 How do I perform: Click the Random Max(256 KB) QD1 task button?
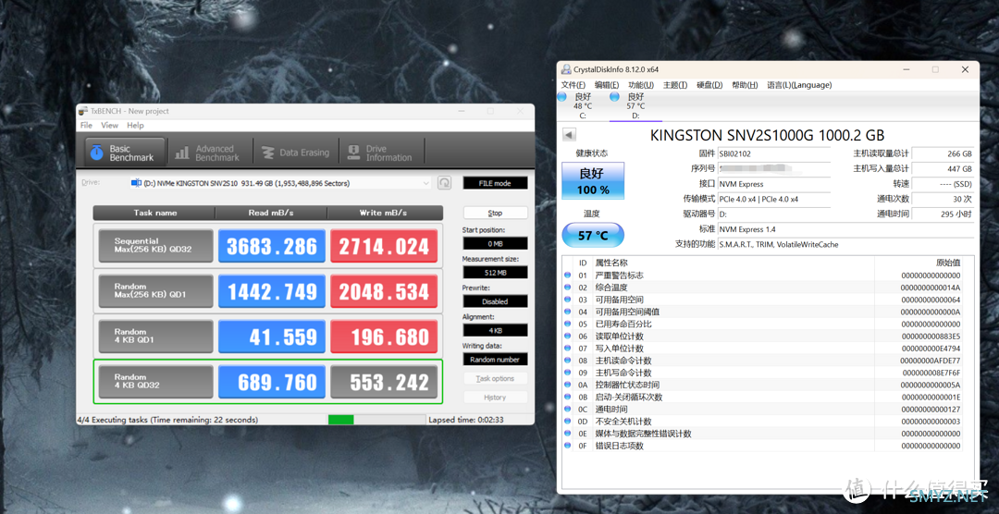(x=155, y=290)
